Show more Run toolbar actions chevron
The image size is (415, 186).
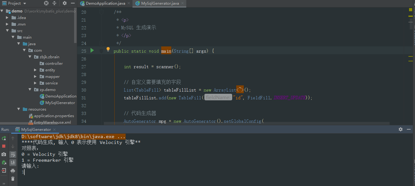click(4, 184)
